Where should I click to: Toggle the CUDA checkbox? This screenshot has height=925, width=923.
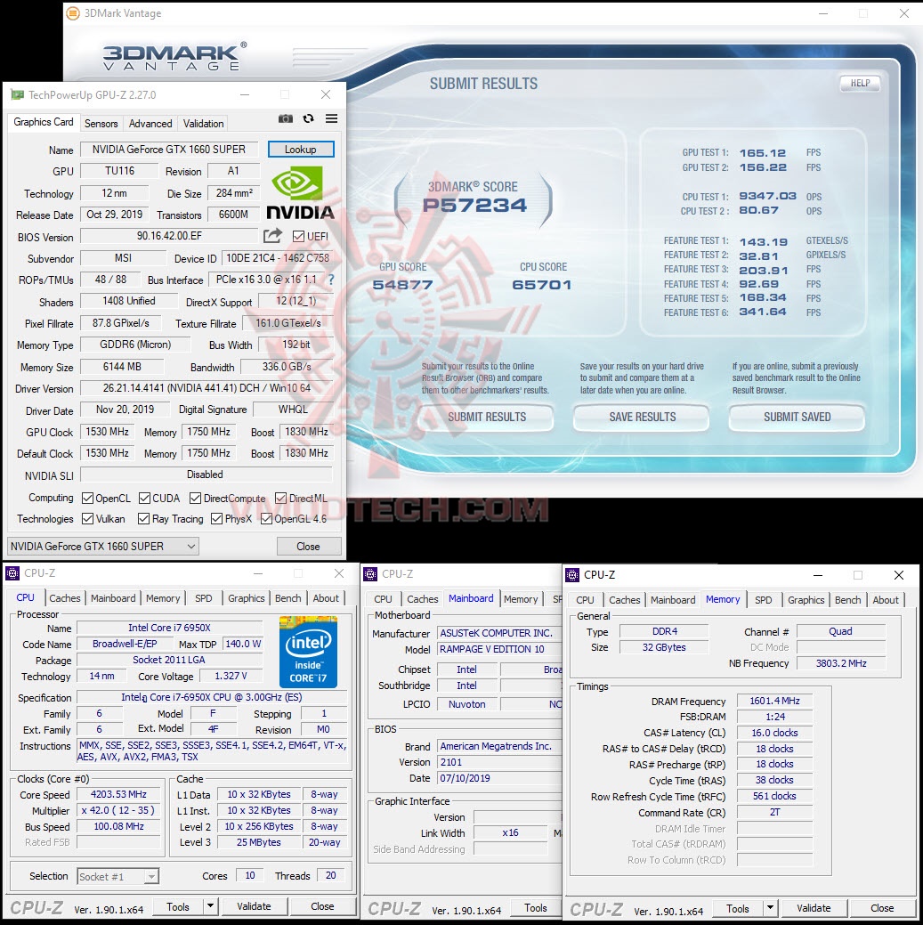[x=144, y=498]
